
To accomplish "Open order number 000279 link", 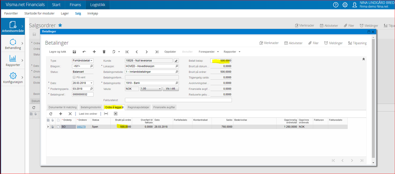I will pyautogui.click(x=81, y=127).
